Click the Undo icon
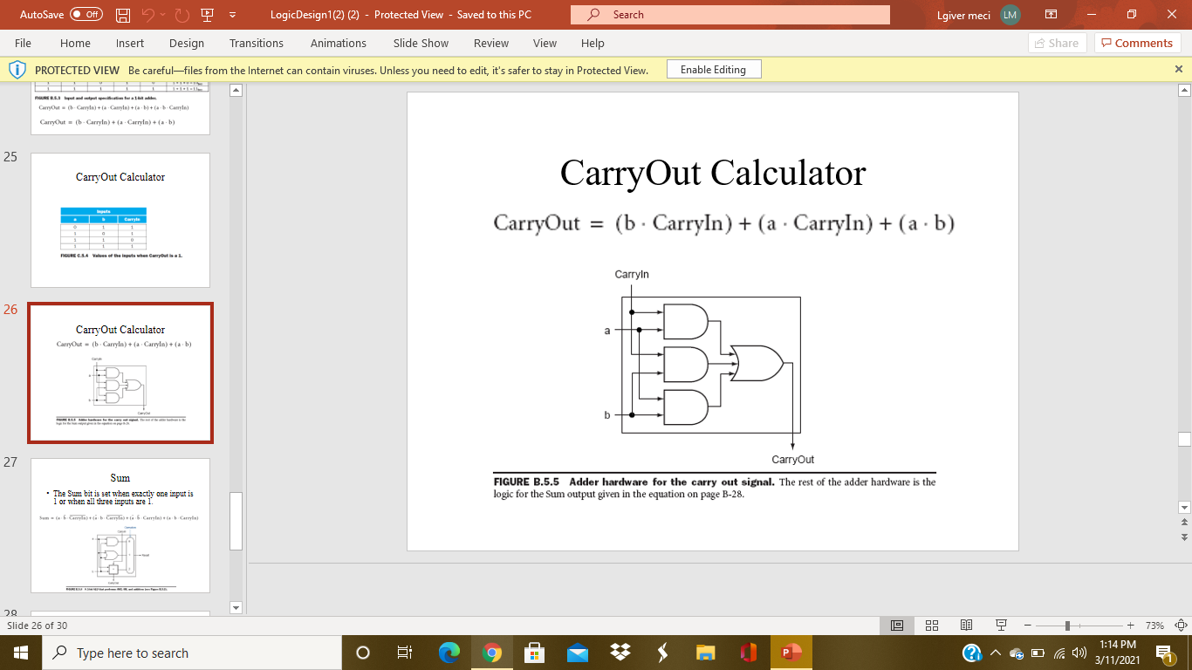 [147, 15]
